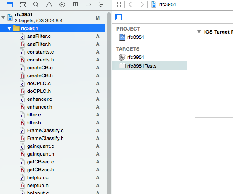The image size is (233, 194).
Task: Open constants.h
Action: [40, 60]
